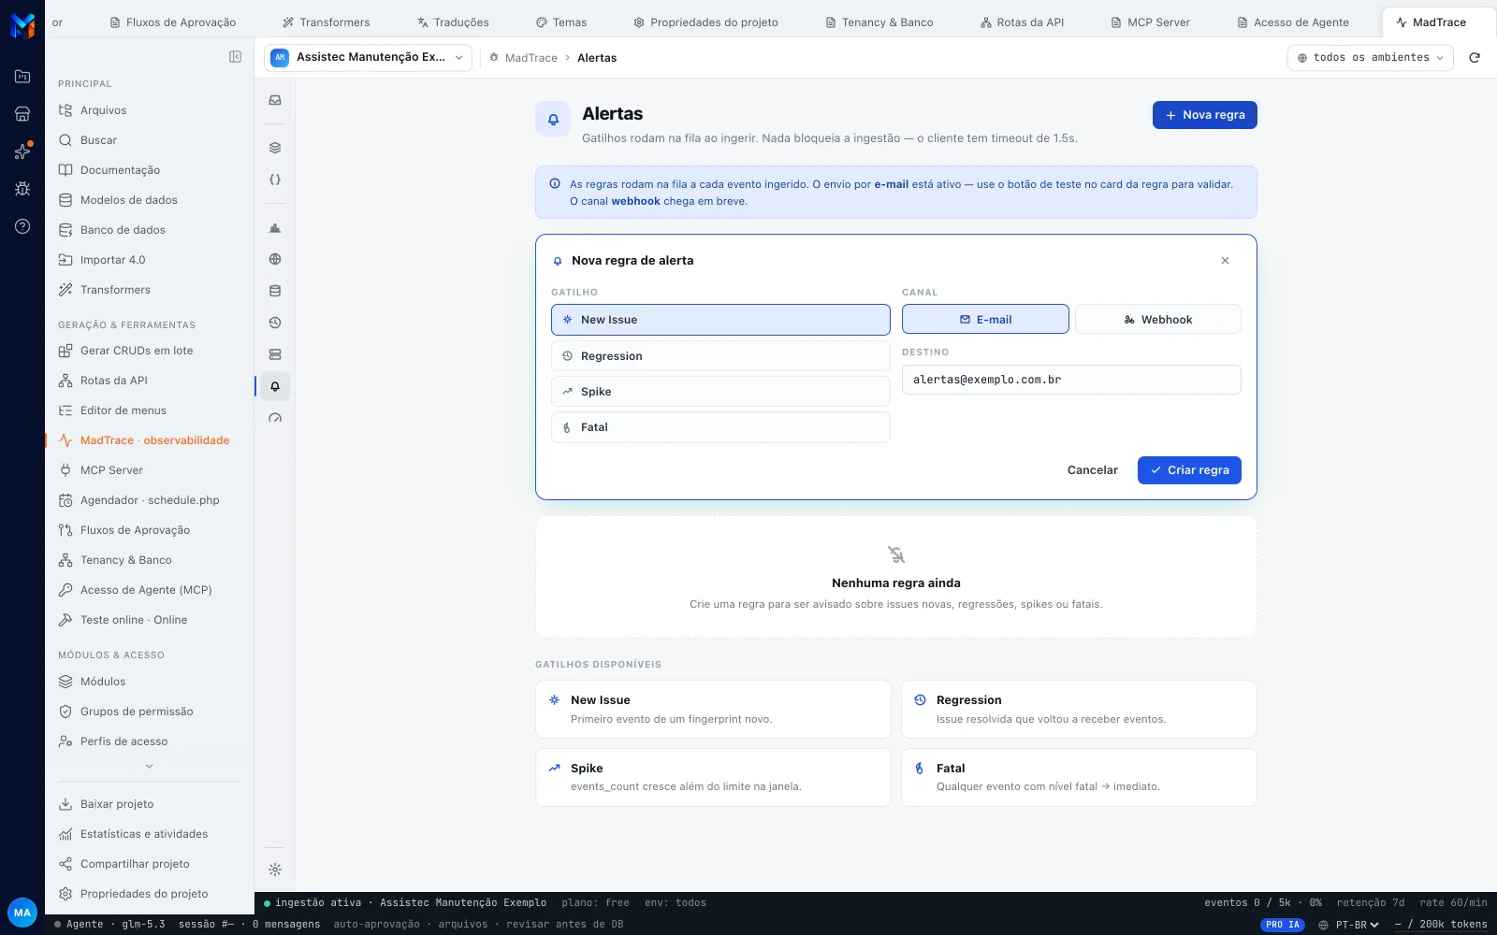Open the bug icon in left rail
This screenshot has height=935, width=1497.
point(22,189)
